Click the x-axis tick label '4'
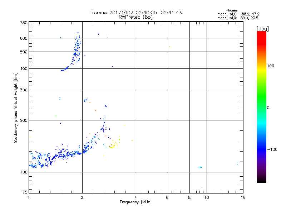The width and height of the screenshot is (286, 215). tap(136, 197)
